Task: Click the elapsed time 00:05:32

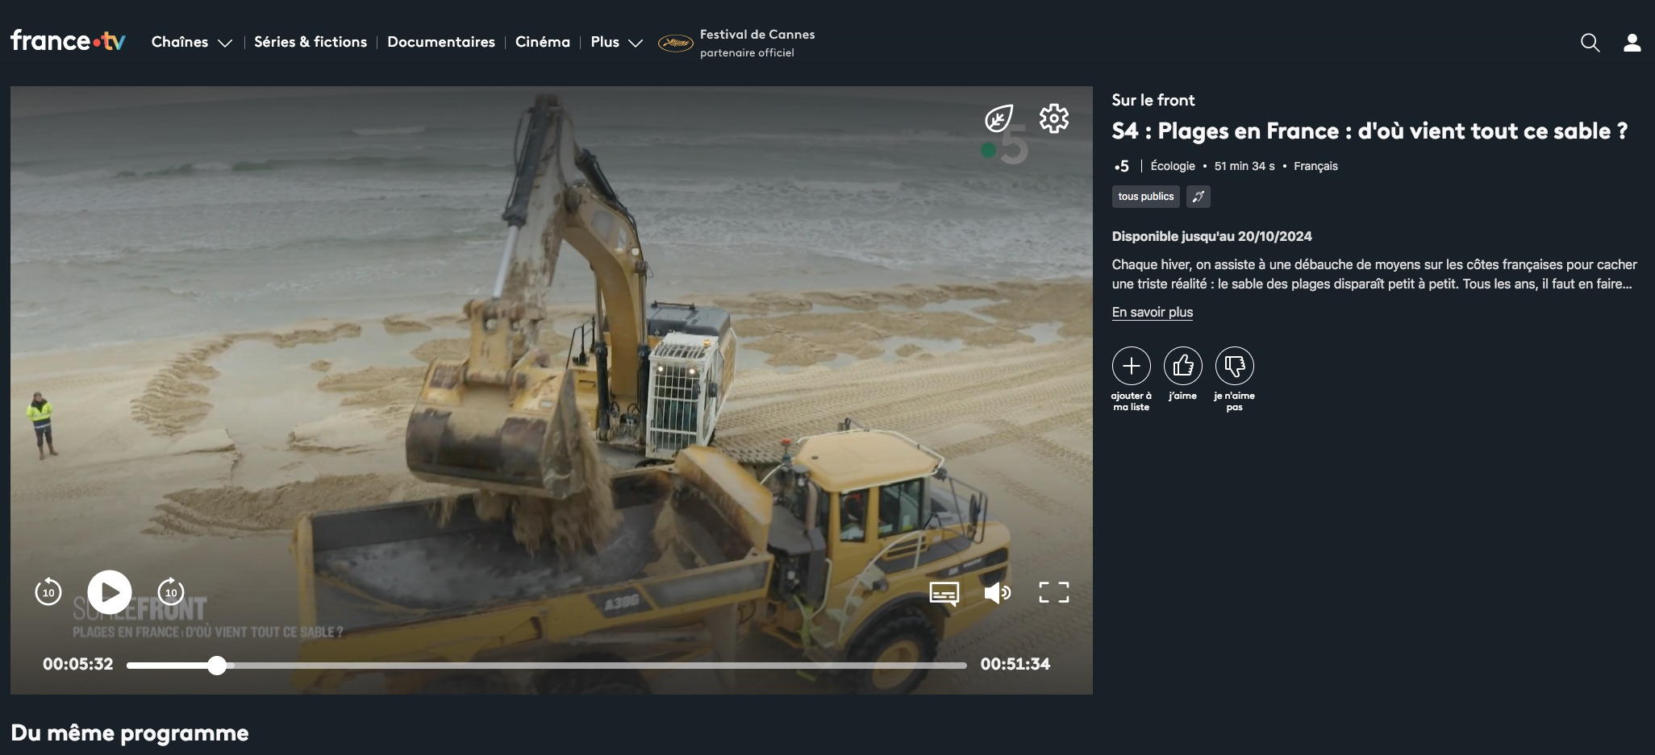Action: point(78,664)
